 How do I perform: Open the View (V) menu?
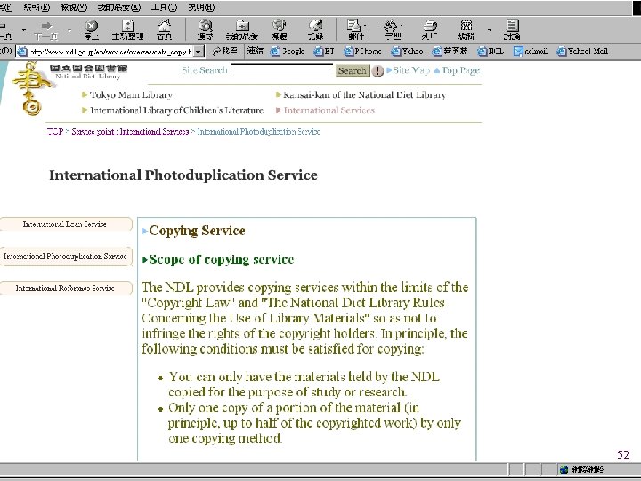click(74, 7)
